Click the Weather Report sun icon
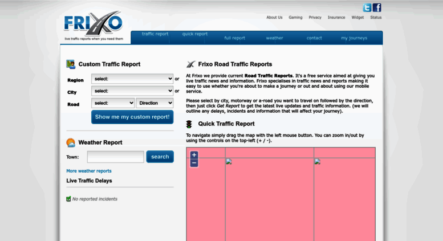 [71, 142]
